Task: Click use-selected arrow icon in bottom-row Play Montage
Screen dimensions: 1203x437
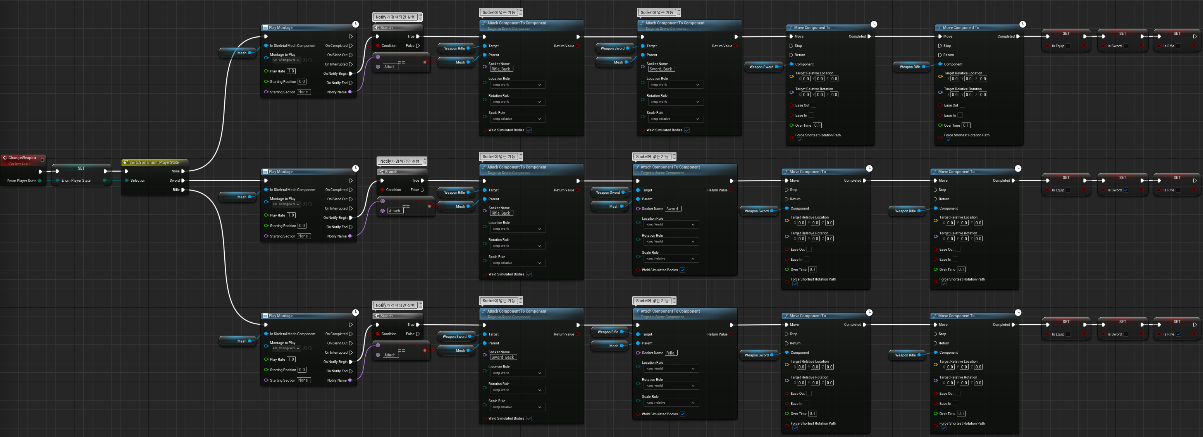Action: [305, 348]
